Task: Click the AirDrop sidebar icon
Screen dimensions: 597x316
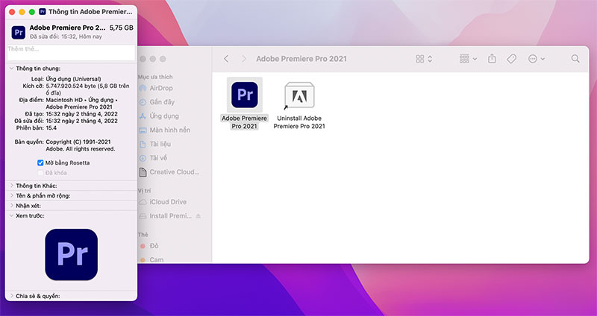Action: pyautogui.click(x=143, y=88)
